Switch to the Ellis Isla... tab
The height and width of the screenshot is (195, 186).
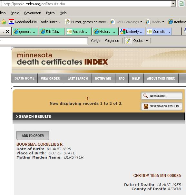[x=51, y=32]
